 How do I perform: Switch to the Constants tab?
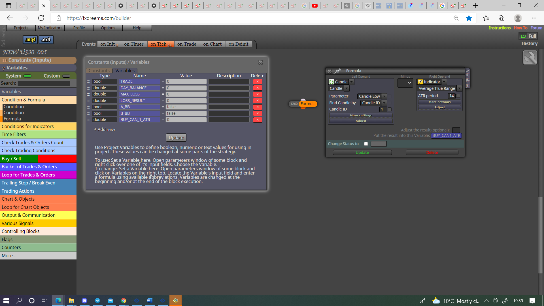99,71
